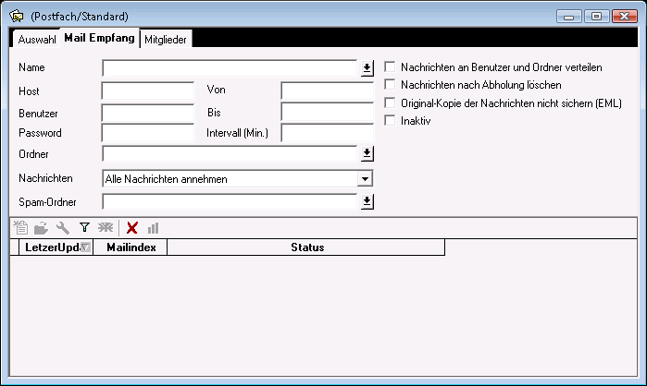
Task: Open the Ordner field lookup arrow button
Action: click(x=367, y=153)
